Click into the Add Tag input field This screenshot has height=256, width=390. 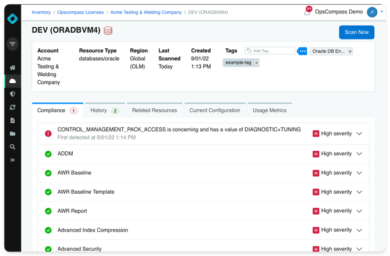coord(270,51)
